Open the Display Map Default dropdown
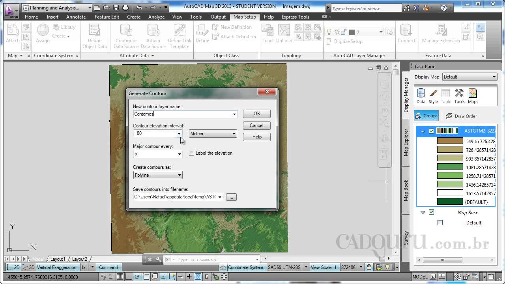Image resolution: width=505 pixels, height=284 pixels. [469, 77]
